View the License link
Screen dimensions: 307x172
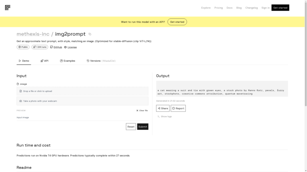(x=70, y=47)
